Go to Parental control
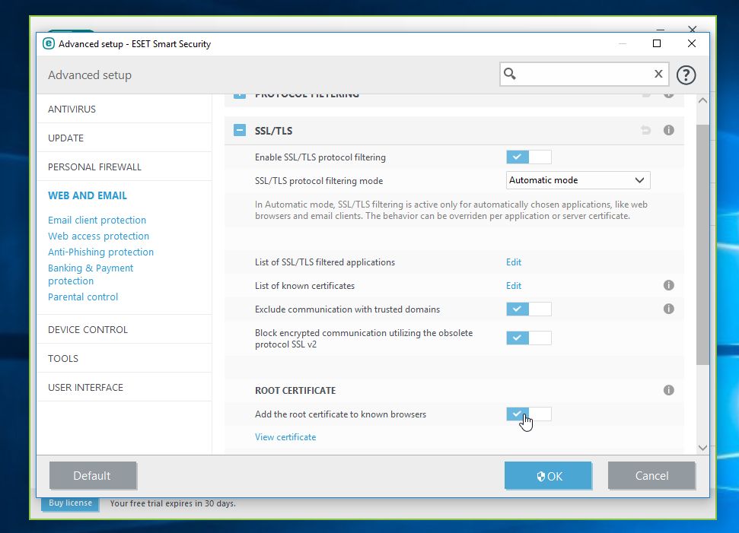The height and width of the screenshot is (533, 739). point(83,297)
